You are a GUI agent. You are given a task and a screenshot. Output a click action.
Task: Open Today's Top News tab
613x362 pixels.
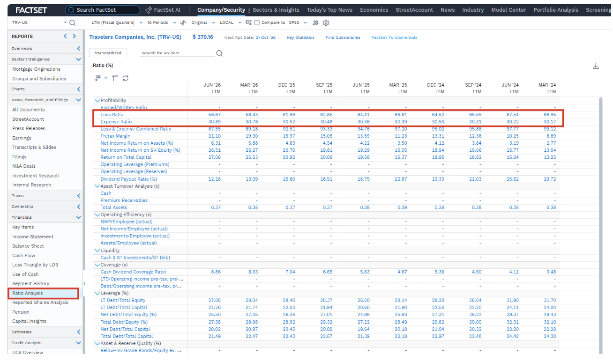[x=329, y=10]
